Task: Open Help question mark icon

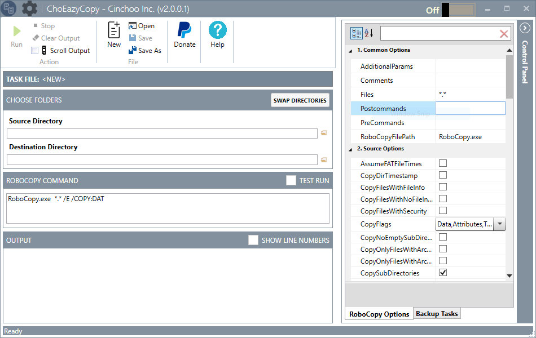Action: [217, 30]
